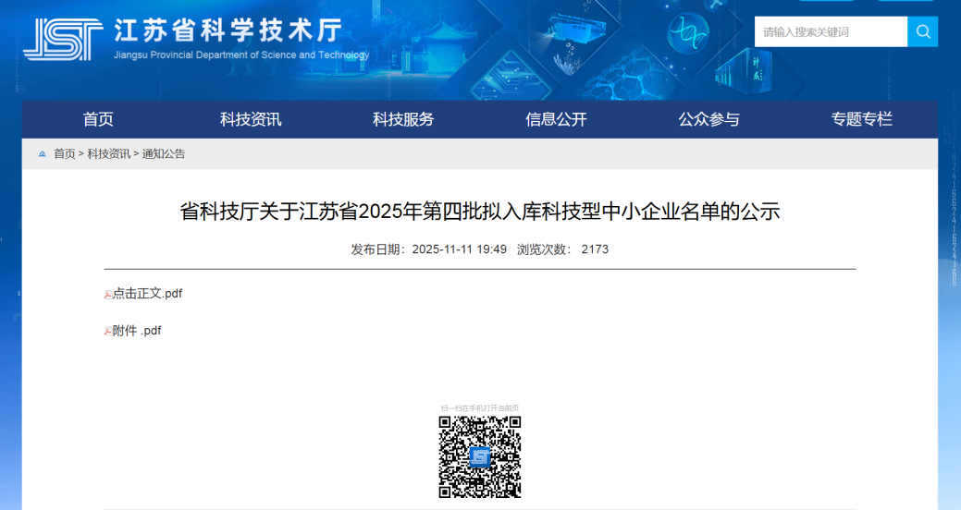Click 科技资讯 in the breadcrumb trail

108,154
